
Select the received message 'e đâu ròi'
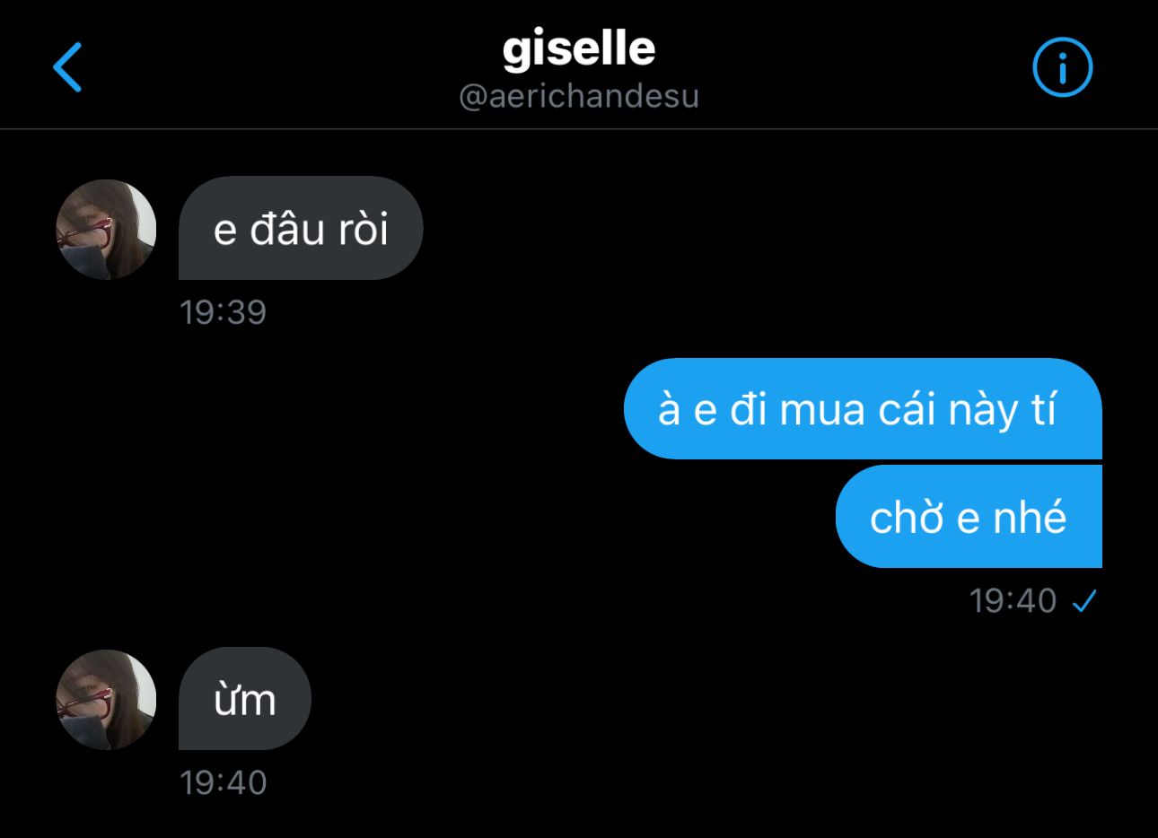[301, 228]
